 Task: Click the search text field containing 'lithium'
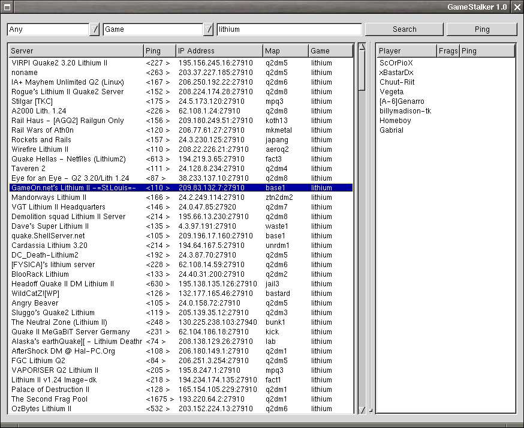point(289,29)
